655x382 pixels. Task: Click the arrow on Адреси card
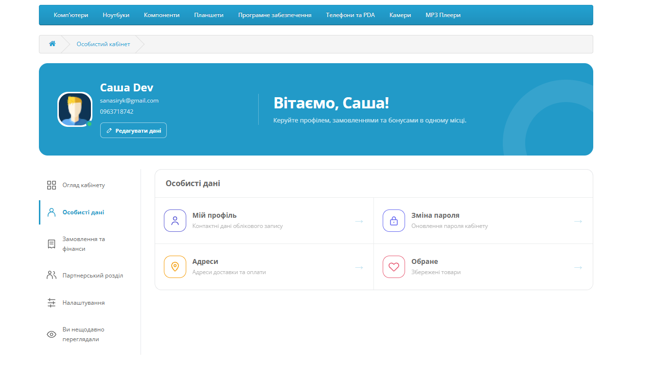(x=359, y=267)
